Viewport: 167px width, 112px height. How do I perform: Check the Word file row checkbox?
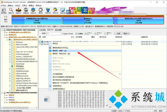coord(39,44)
